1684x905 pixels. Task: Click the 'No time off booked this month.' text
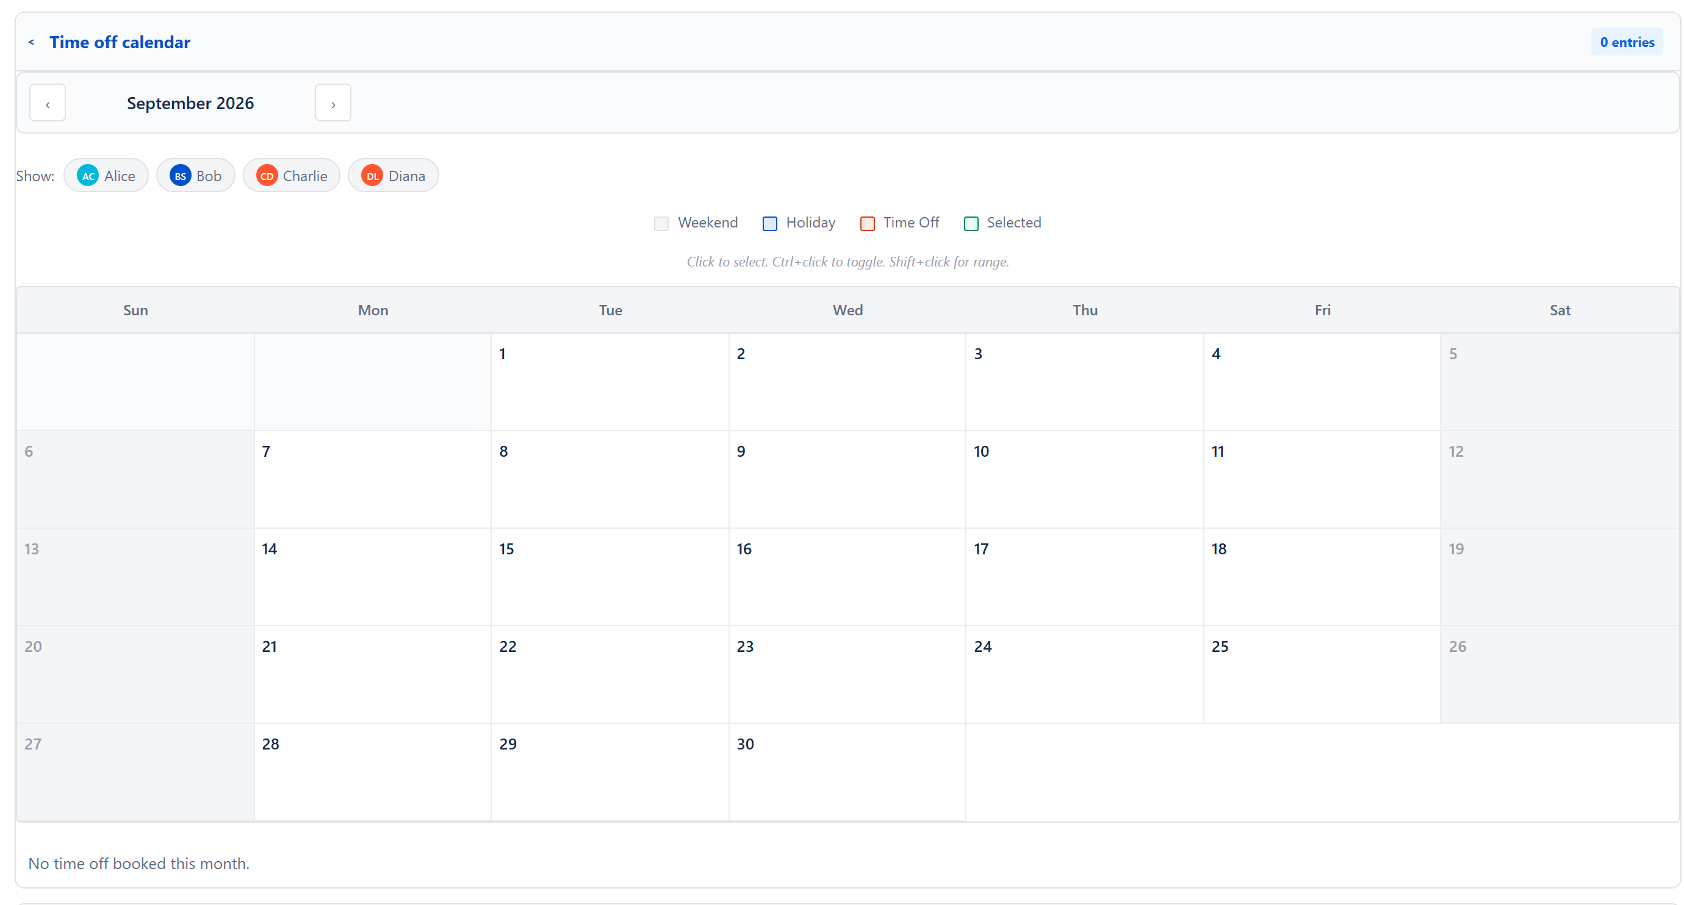[x=139, y=864]
